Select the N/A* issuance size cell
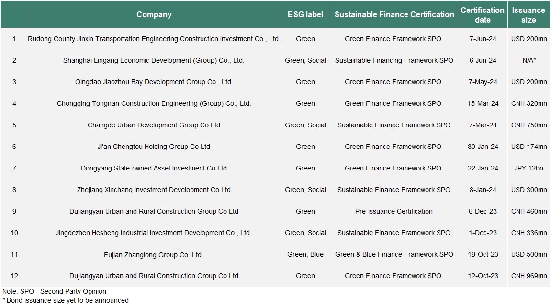This screenshot has width=551, height=306. tap(529, 60)
